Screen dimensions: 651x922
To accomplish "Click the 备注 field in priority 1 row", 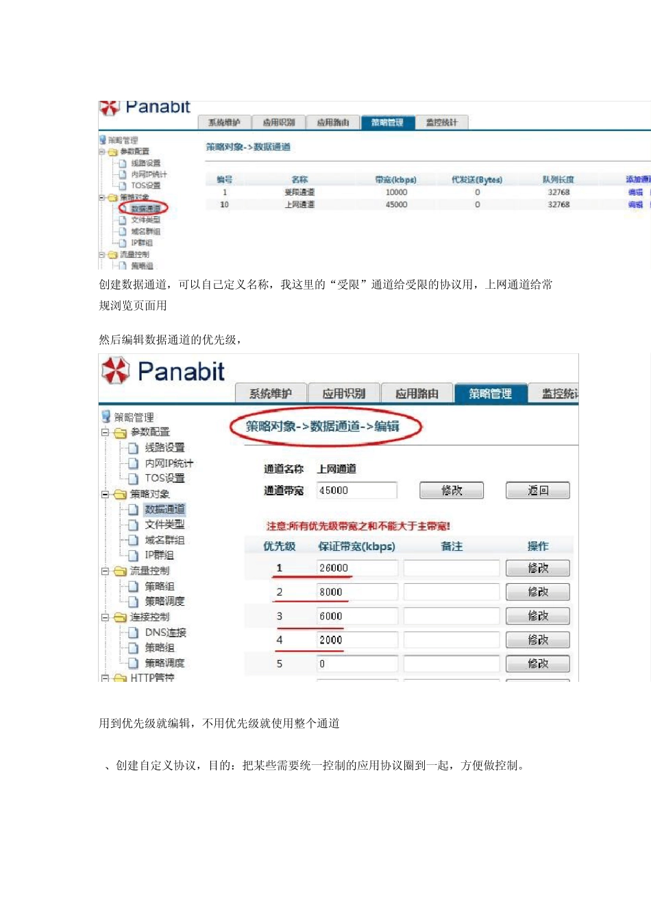I will [x=452, y=568].
